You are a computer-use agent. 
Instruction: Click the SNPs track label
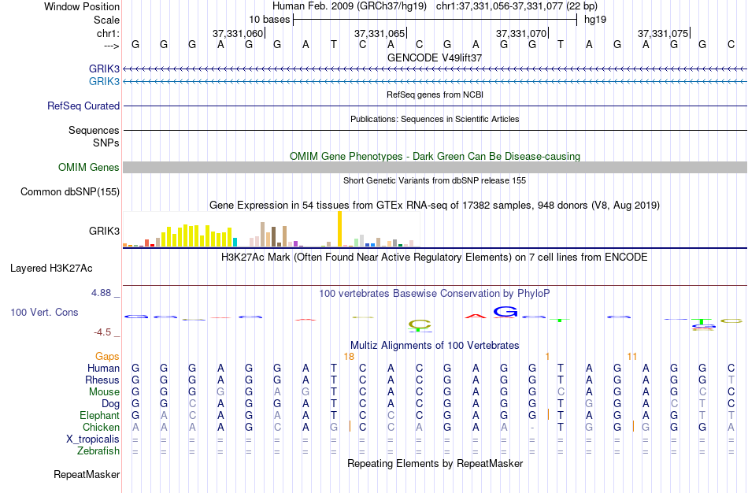pyautogui.click(x=106, y=143)
